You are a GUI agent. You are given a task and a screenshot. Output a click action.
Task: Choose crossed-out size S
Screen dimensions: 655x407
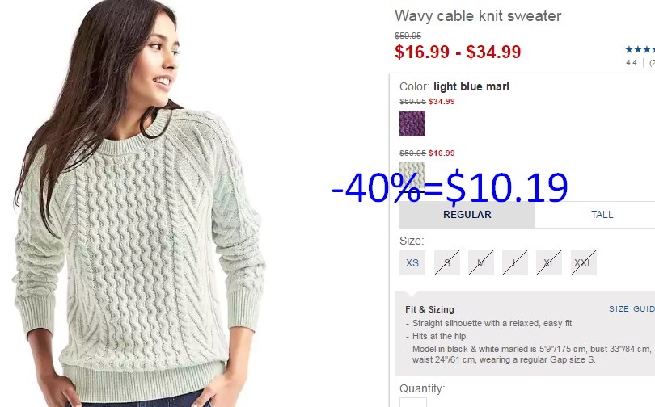click(447, 262)
